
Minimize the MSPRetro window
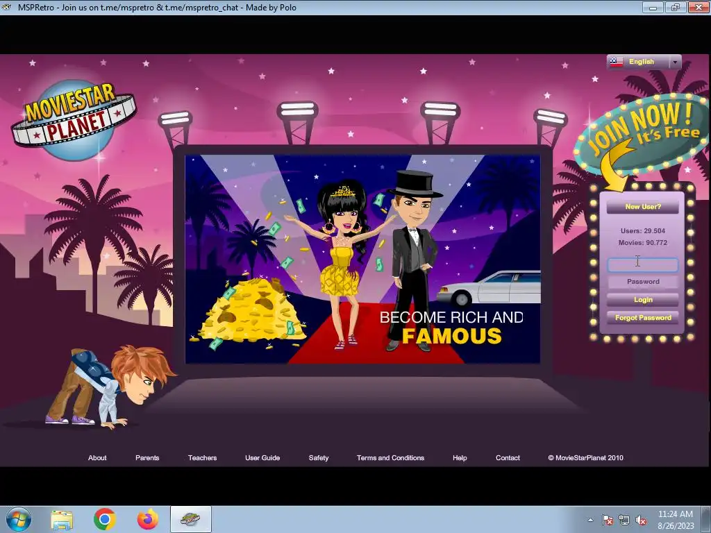[653, 7]
